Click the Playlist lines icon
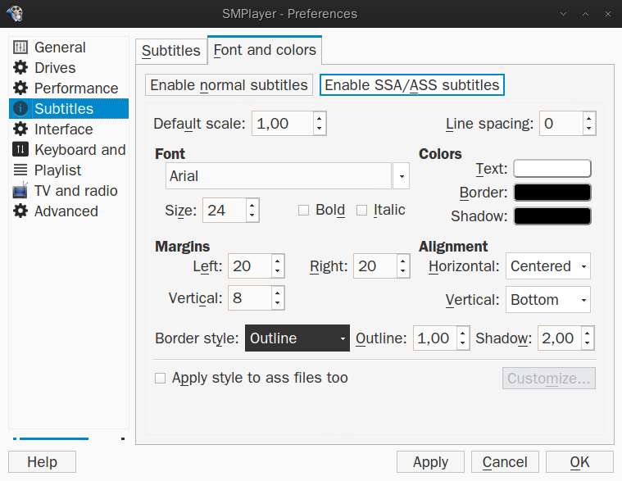 tap(20, 170)
